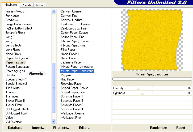Choose the Canvas, Coarse filter
The image size is (193, 132).
click(71, 11)
